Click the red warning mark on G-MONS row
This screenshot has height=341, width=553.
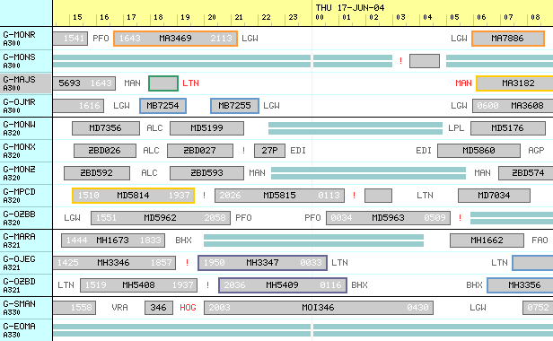[x=400, y=61]
